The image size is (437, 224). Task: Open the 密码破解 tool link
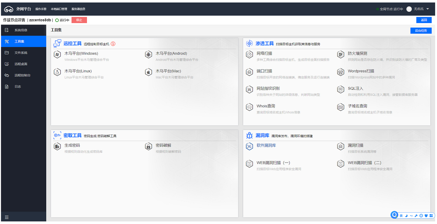tap(164, 145)
